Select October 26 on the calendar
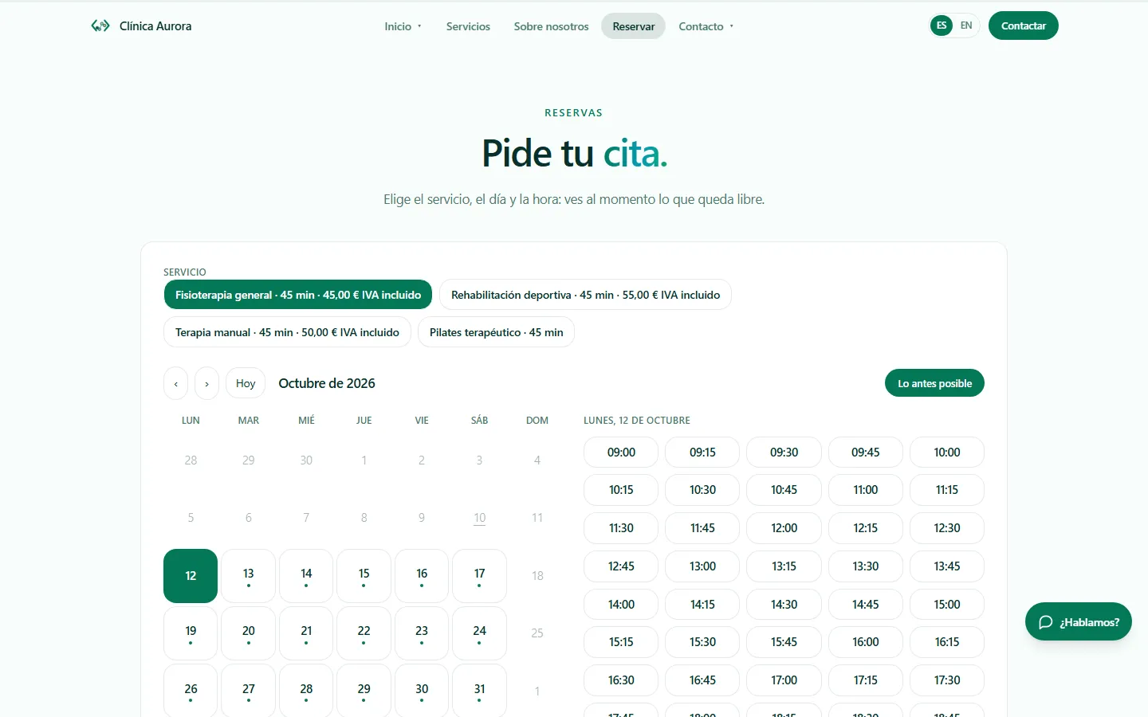 pyautogui.click(x=191, y=691)
